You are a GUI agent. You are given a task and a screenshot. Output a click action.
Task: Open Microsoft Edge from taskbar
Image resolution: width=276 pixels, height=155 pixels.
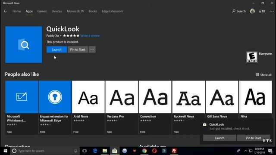pyautogui.click(x=95, y=151)
